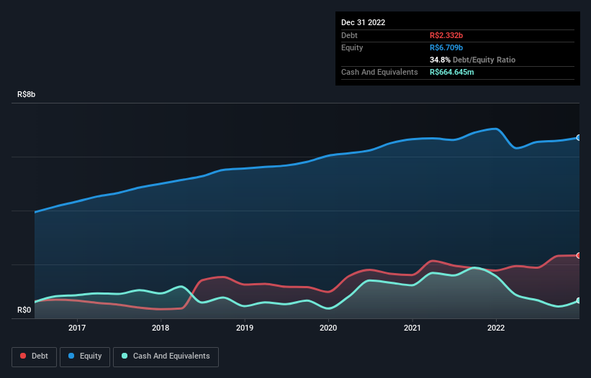Toggle Cash And Equivalents legend button
The image size is (591, 378).
coord(166,356)
